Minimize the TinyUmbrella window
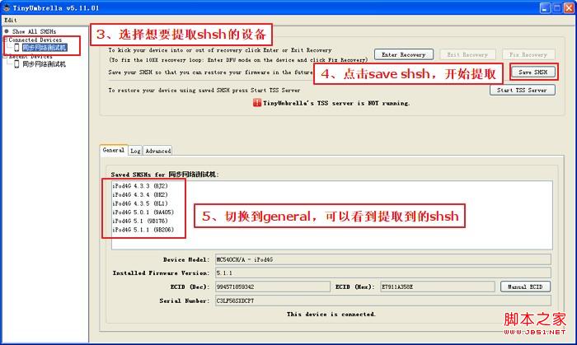This screenshot has height=345, width=577. pyautogui.click(x=546, y=7)
